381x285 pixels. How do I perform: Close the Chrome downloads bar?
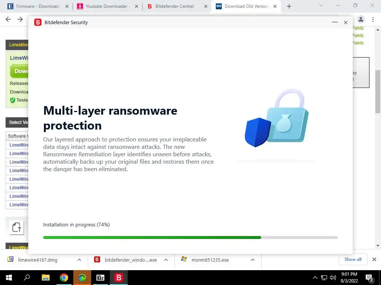374,259
